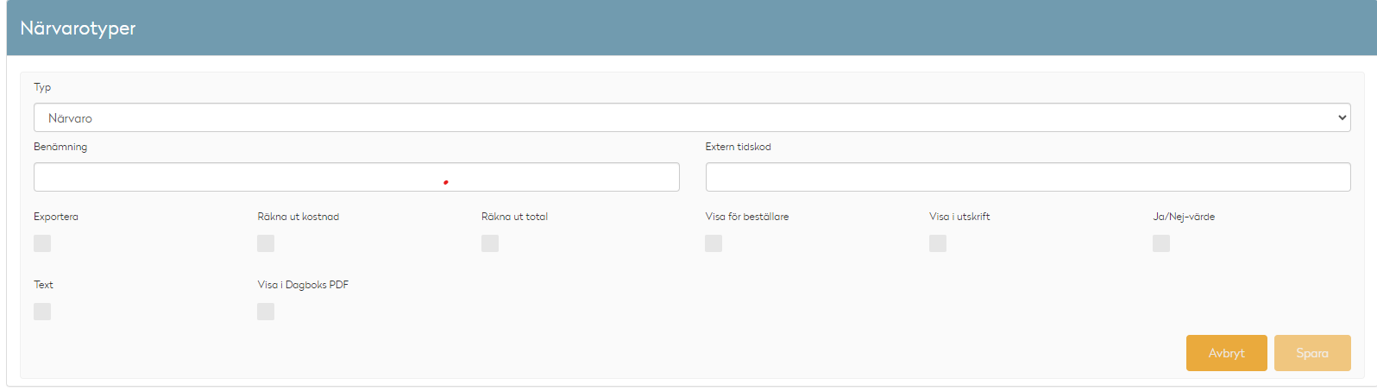
Task: Click the Räkna ut total label
Action: pyautogui.click(x=514, y=217)
